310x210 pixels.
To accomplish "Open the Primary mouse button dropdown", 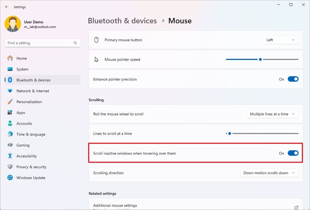I will click(x=280, y=39).
